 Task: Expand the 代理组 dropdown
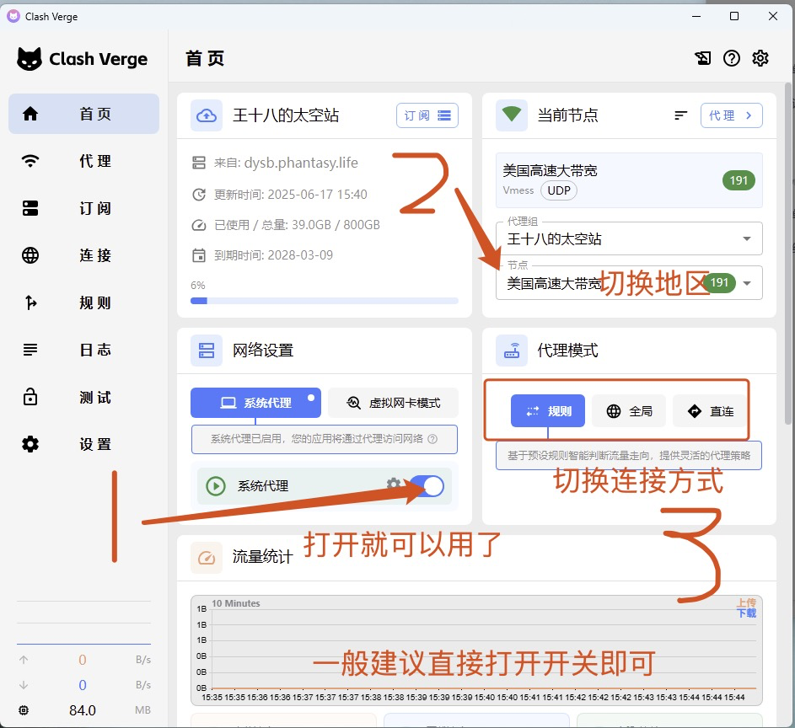click(x=746, y=239)
